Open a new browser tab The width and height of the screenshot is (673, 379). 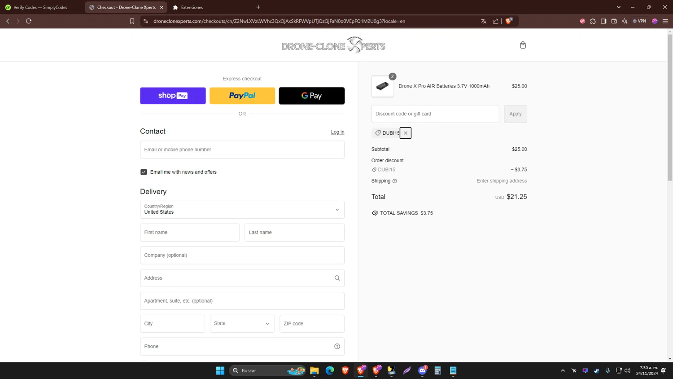pos(258,7)
